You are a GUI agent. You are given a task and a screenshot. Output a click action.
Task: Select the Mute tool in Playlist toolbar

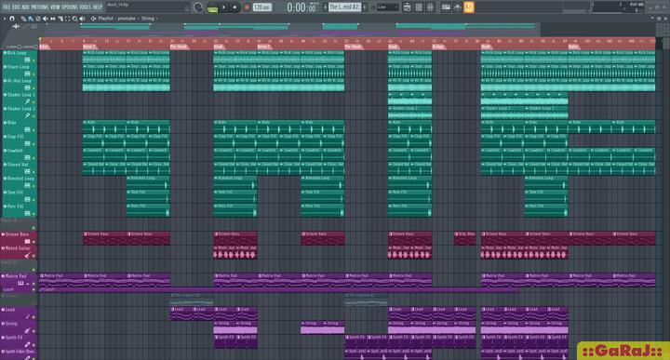click(46, 19)
